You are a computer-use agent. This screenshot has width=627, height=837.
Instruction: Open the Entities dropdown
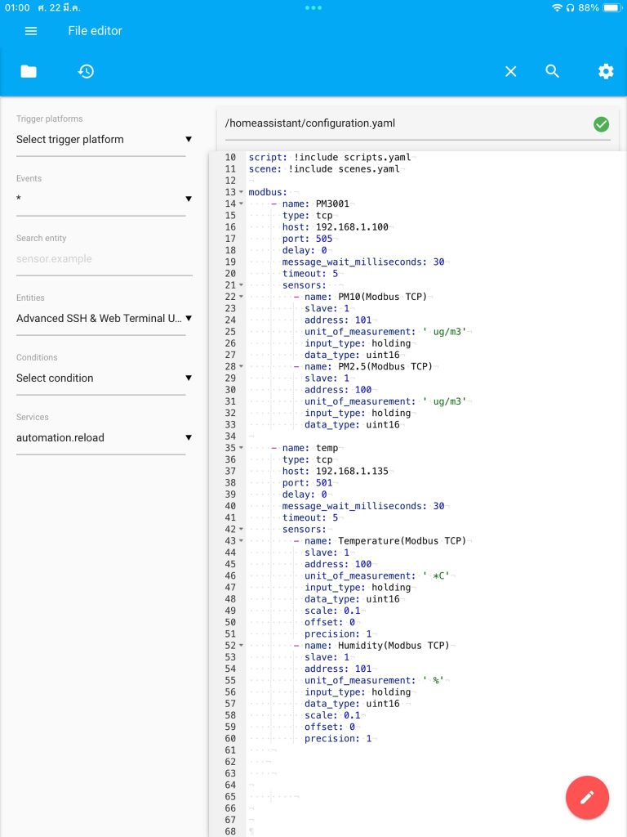tap(100, 318)
